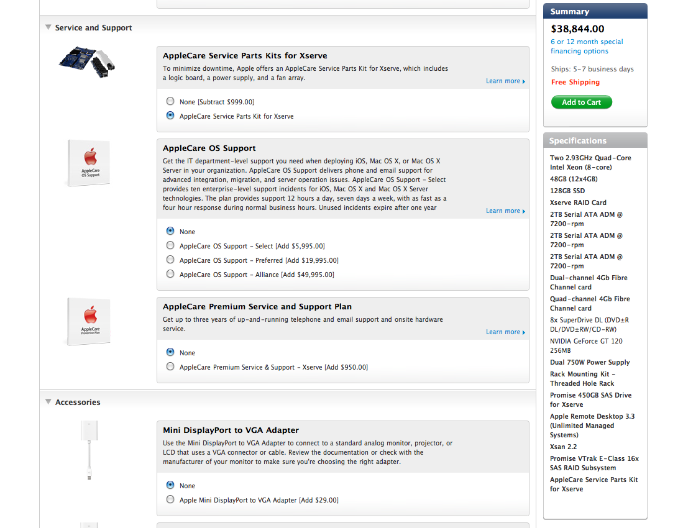Click the 128GB SSD specification

(x=567, y=191)
